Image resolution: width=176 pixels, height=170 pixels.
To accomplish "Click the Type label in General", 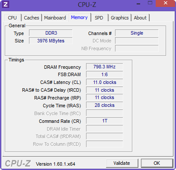I will pyautogui.click(x=19, y=33).
